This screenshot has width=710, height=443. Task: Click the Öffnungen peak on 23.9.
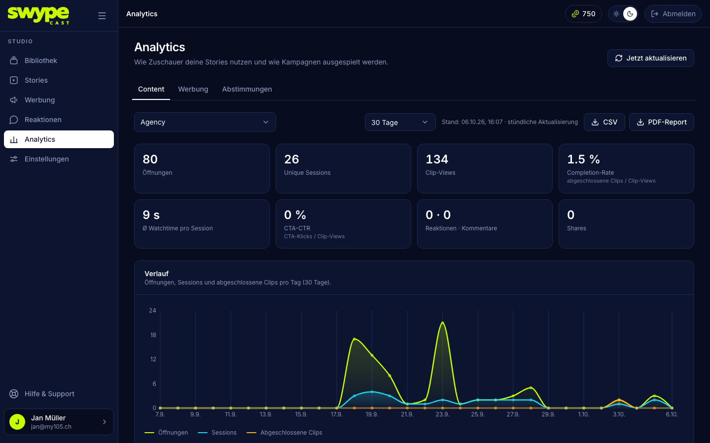[x=443, y=323]
